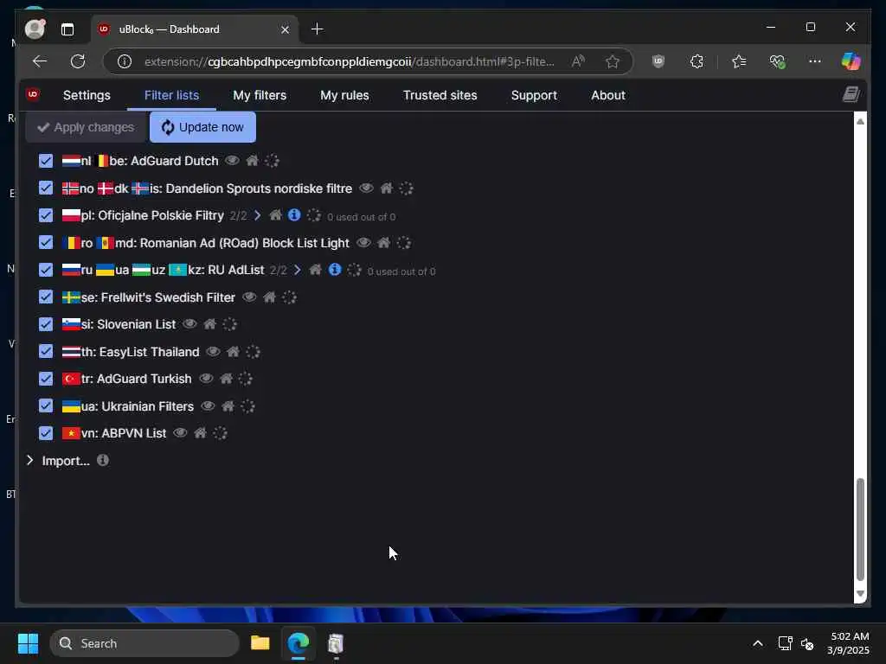The image size is (886, 664).
Task: Uncheck Frellwit's Swedish Filter
Action: coord(46,297)
